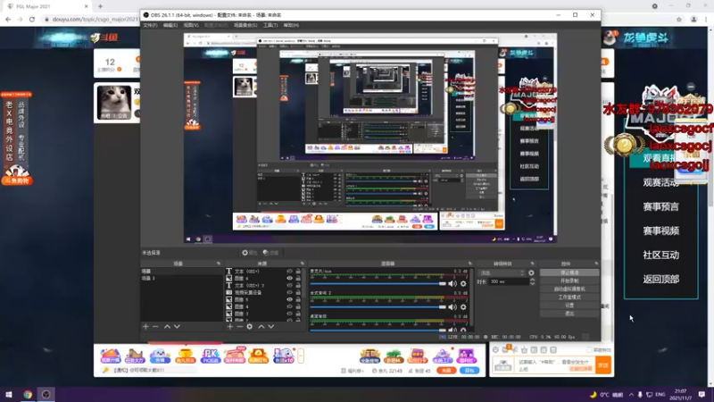Open source properties gear in Sources toolbar
Image resolution: width=714 pixels, height=402 pixels.
(x=250, y=326)
